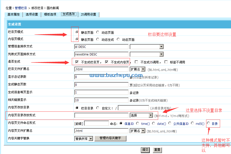
Task: Enable the 标签不调用 checkbox
Action: click(166, 62)
